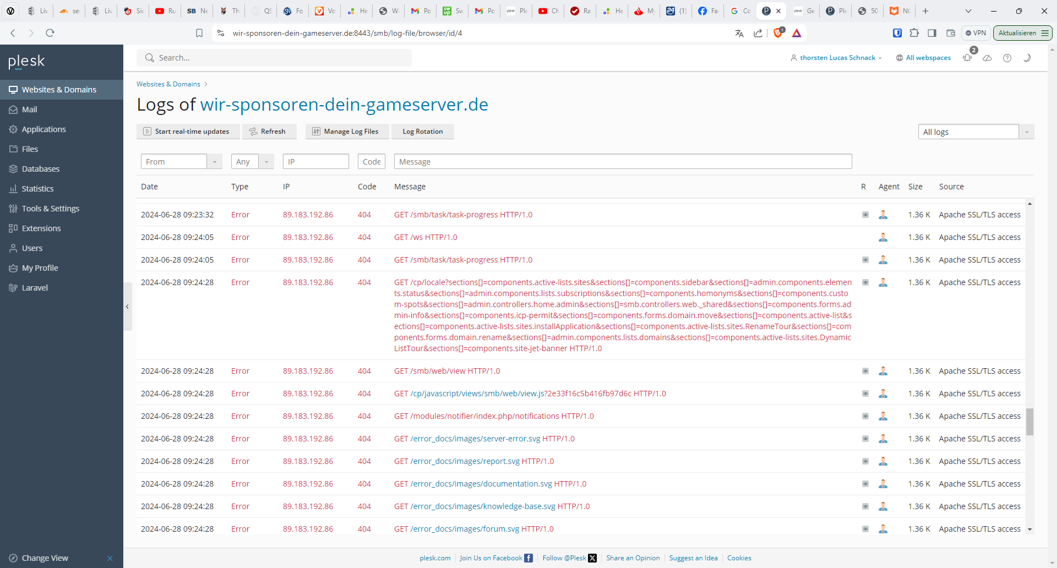Viewport: 1057px width, 568px height.
Task: Expand the Any type filter dropdown
Action: pyautogui.click(x=252, y=162)
